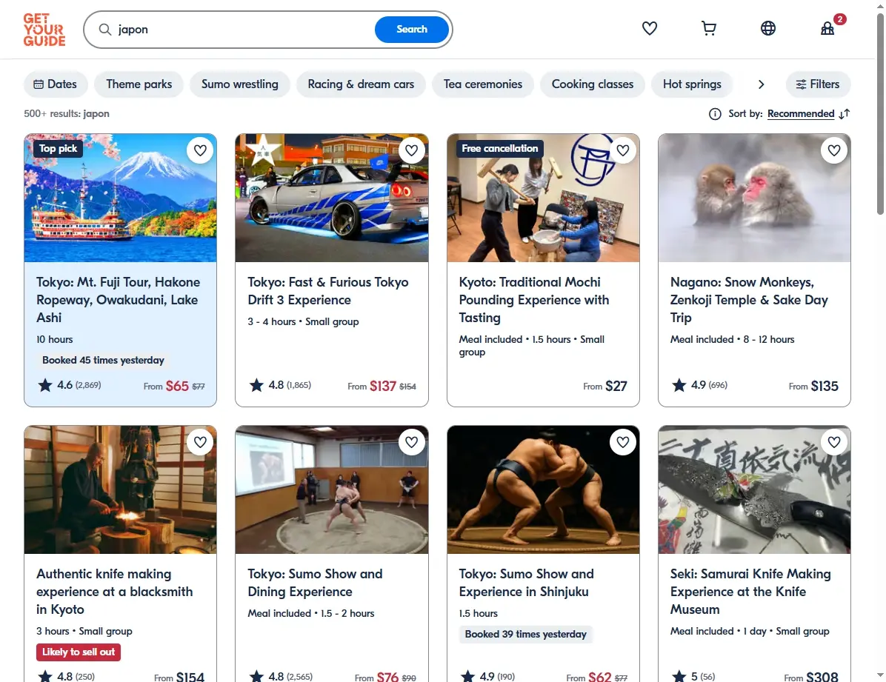Click the From $135 price

813,387
